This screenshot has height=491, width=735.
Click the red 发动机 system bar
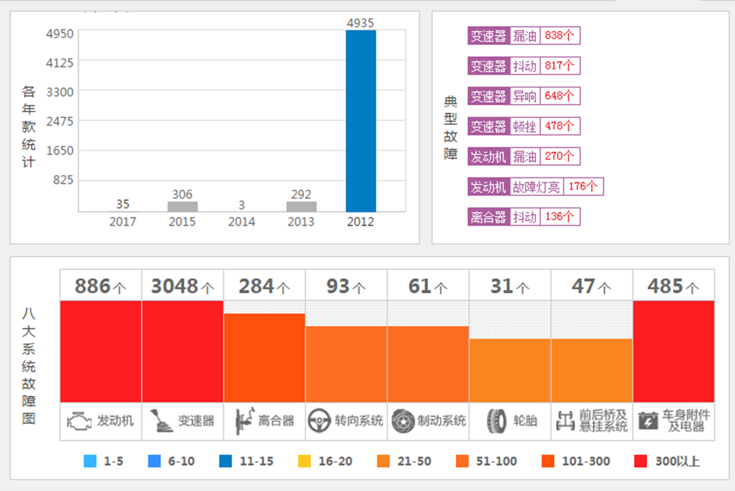[x=101, y=351]
